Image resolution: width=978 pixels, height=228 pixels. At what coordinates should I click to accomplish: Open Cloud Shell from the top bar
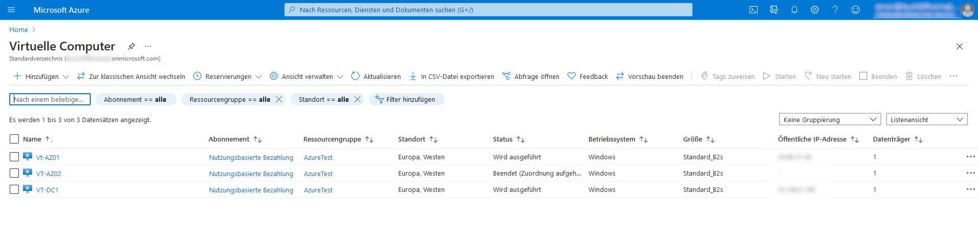point(754,10)
